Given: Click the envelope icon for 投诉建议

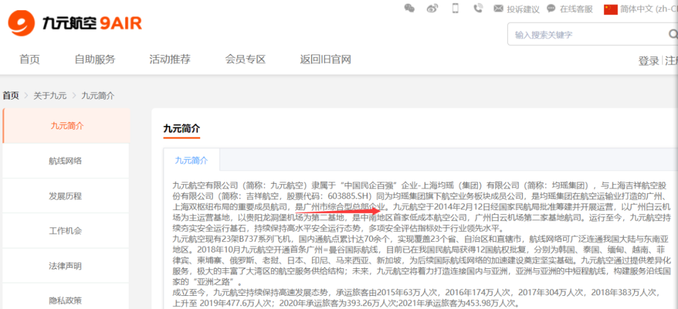Looking at the screenshot, I should [499, 9].
